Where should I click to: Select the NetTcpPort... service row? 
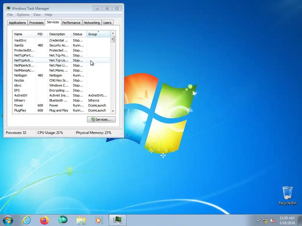(x=61, y=55)
